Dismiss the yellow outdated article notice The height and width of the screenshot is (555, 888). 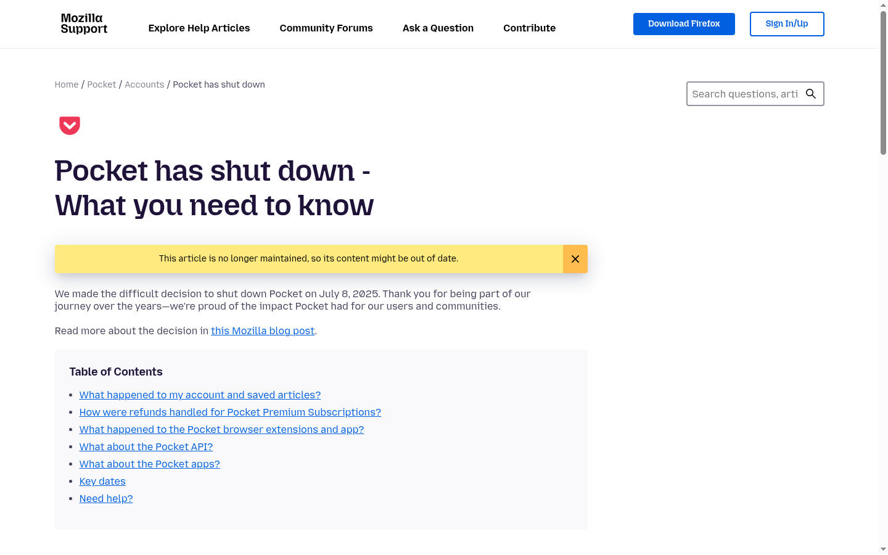coord(575,259)
